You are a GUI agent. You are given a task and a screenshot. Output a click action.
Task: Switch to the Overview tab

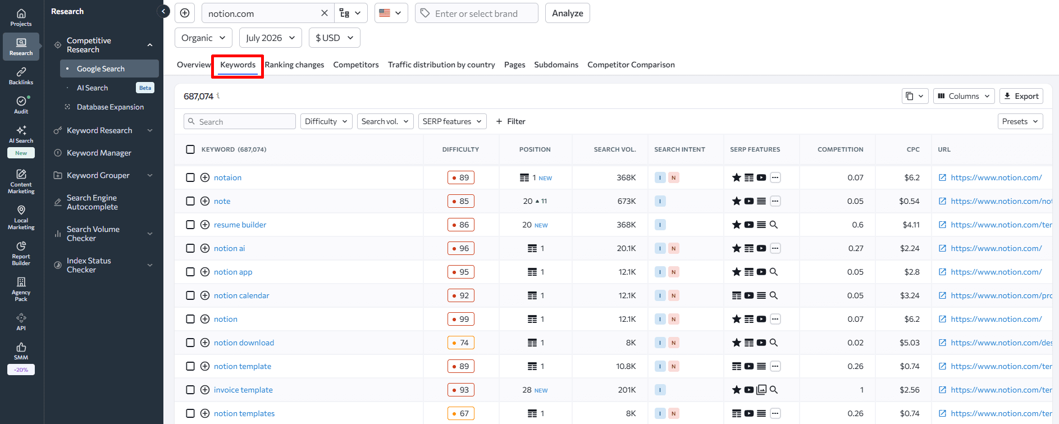tap(194, 65)
